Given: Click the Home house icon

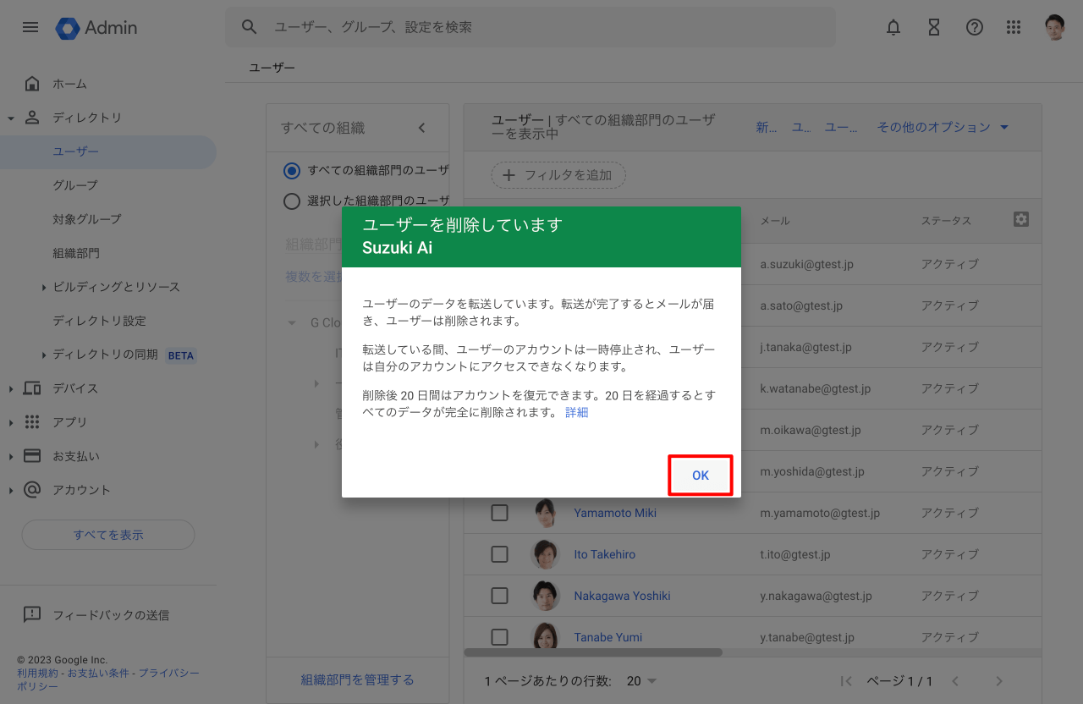Looking at the screenshot, I should (32, 84).
